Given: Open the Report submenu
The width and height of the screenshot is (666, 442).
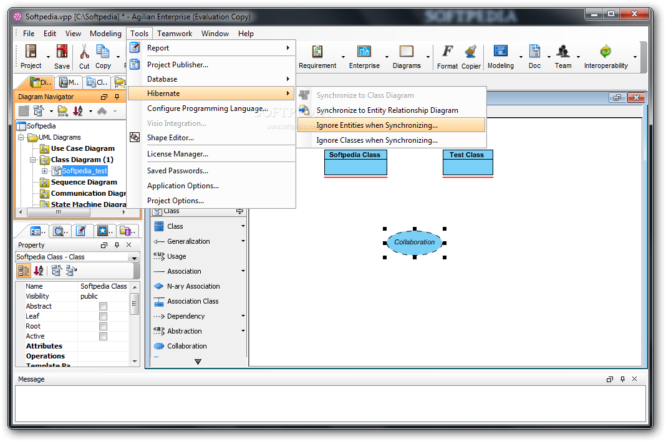Looking at the screenshot, I should 211,48.
